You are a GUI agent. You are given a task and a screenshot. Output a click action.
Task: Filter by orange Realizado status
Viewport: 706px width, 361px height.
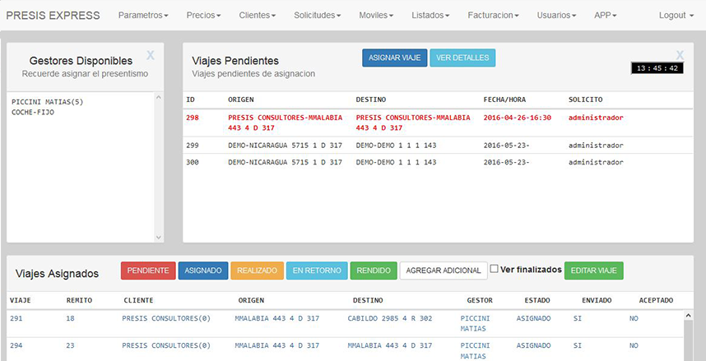pos(258,271)
